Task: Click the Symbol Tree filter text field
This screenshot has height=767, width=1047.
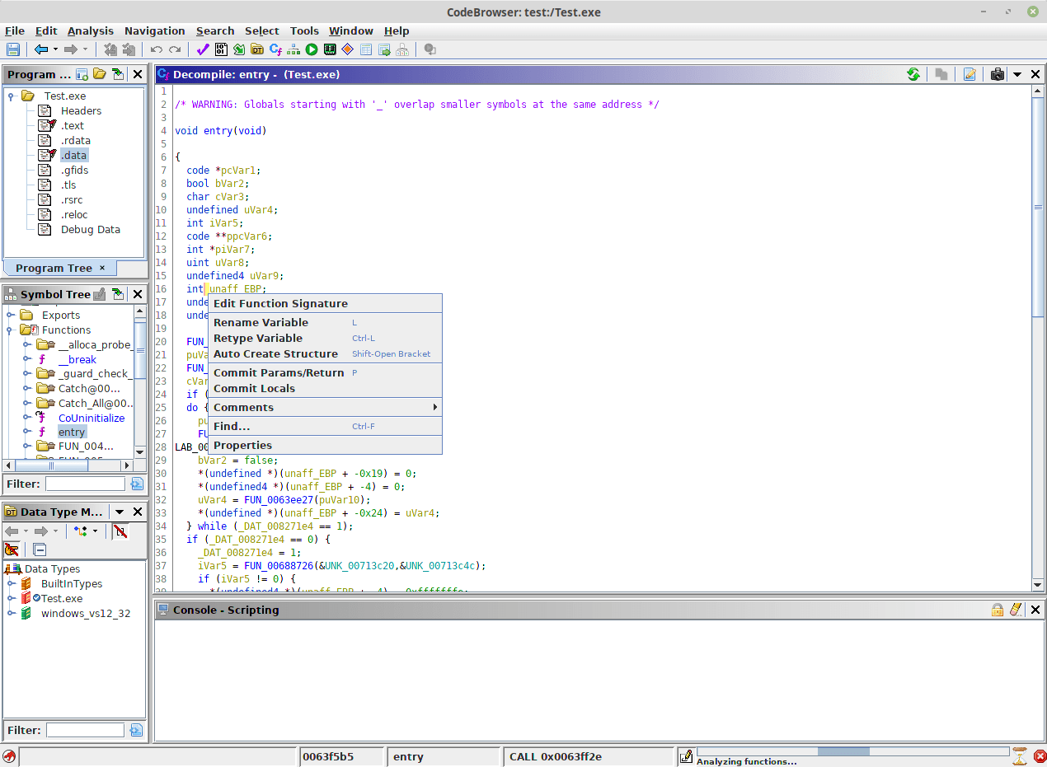Action: click(x=85, y=484)
